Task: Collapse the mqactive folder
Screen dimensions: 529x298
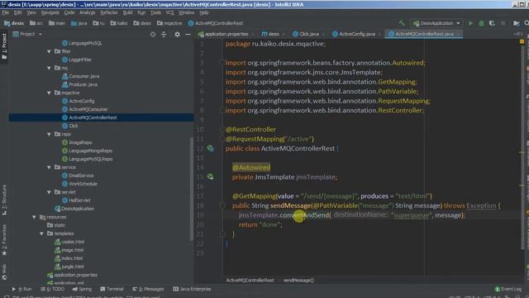Action: coord(49,93)
